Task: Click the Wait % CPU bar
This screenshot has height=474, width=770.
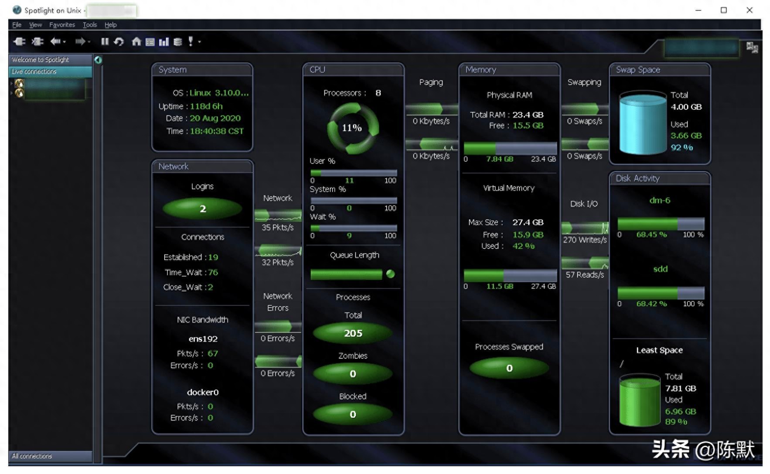Action: click(354, 228)
